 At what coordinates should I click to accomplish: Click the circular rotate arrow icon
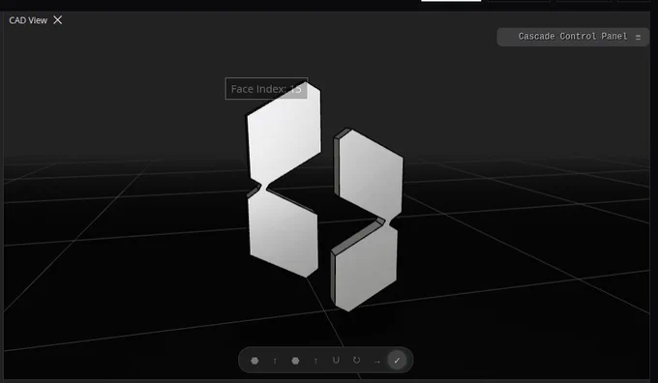tap(356, 361)
